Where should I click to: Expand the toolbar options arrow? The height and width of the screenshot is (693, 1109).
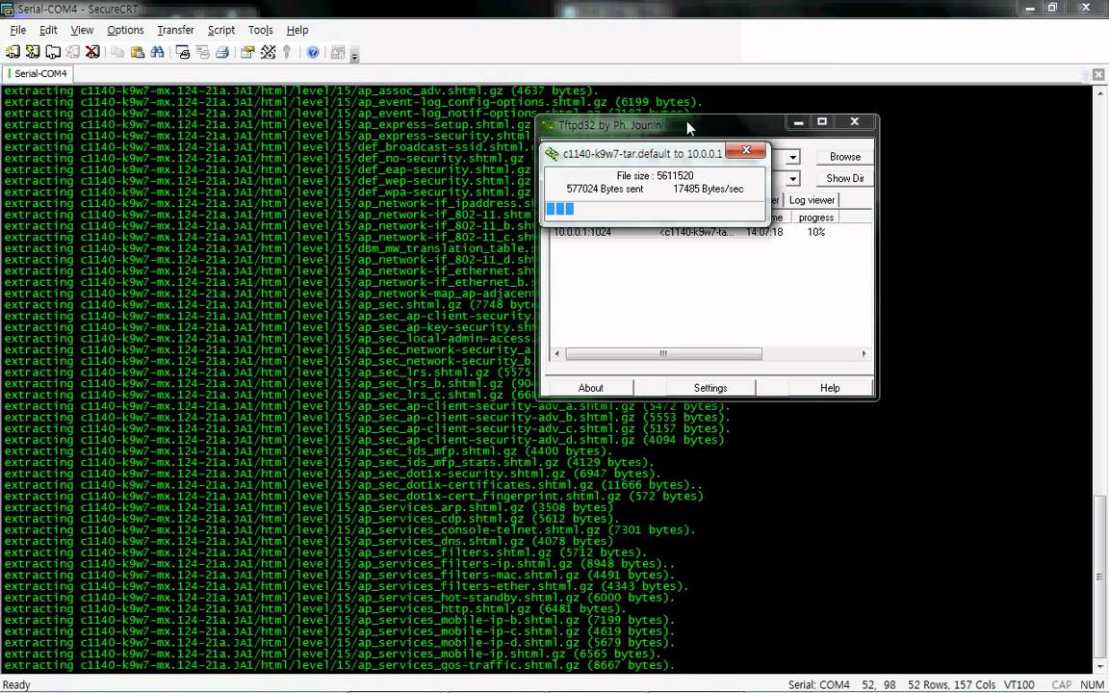tap(354, 56)
